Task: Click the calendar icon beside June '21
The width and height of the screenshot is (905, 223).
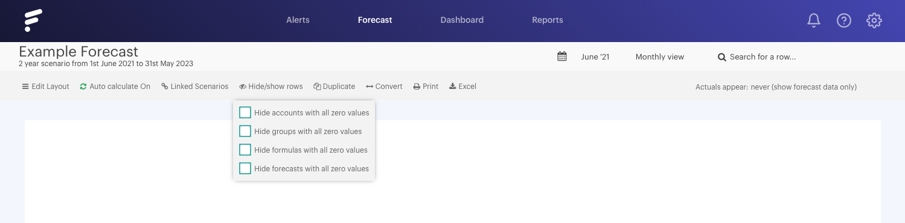Action: 561,57
